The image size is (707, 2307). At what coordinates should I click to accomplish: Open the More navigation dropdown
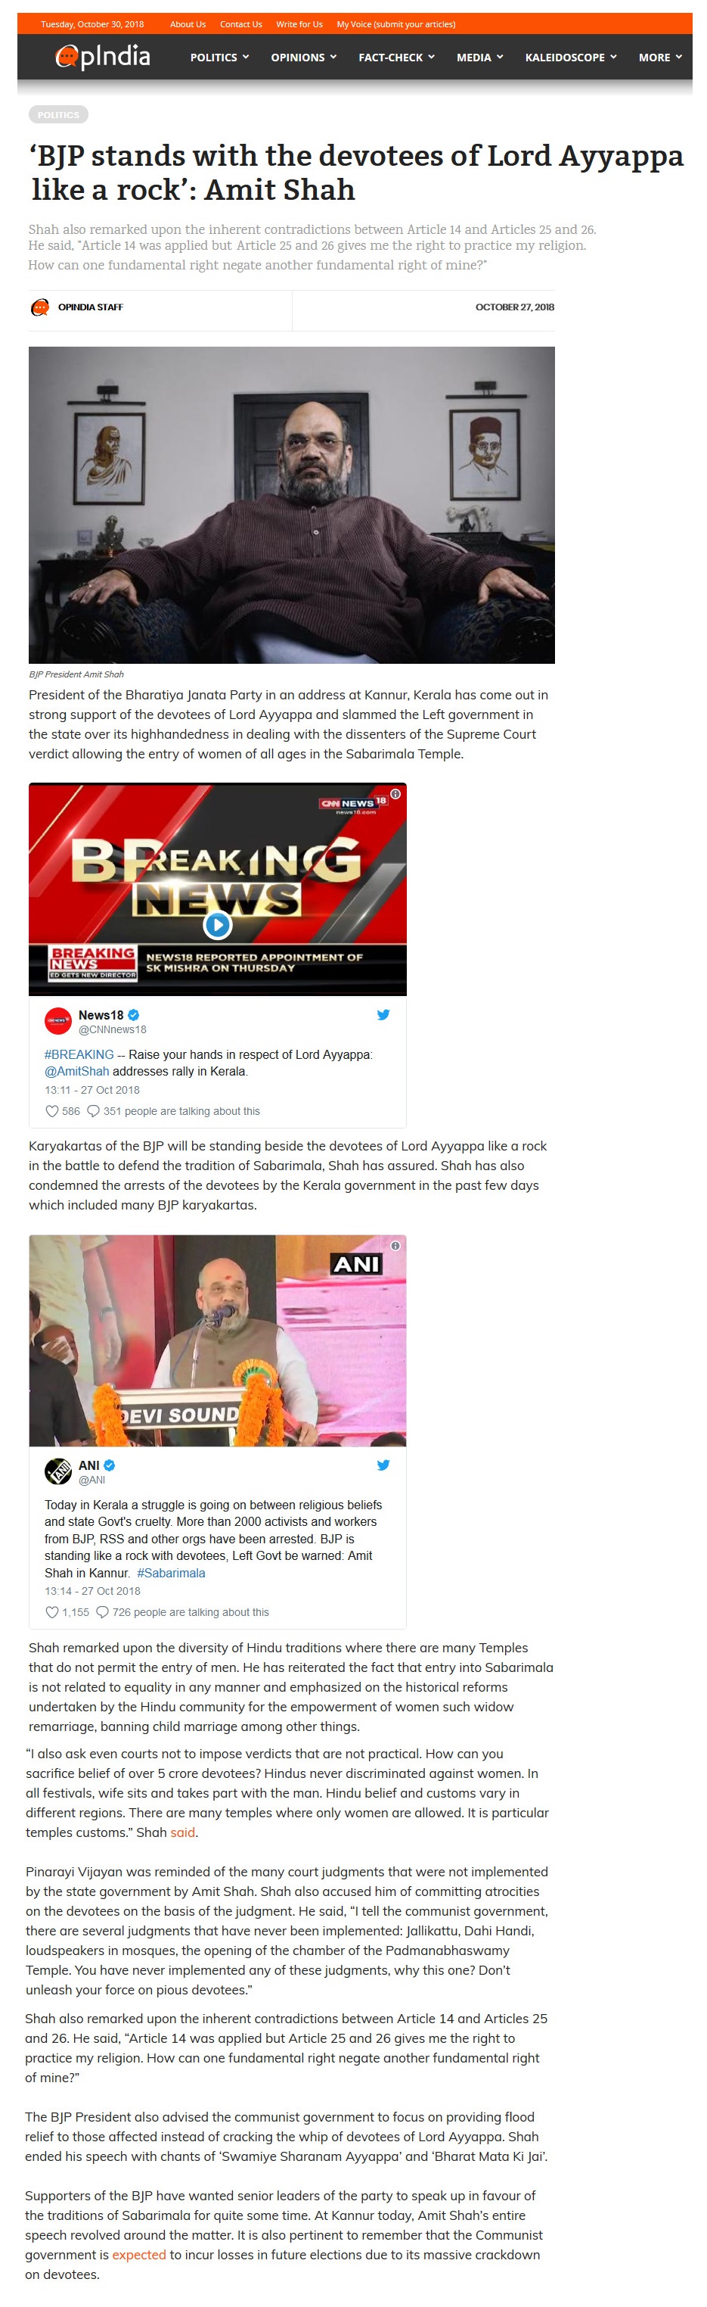tap(659, 58)
